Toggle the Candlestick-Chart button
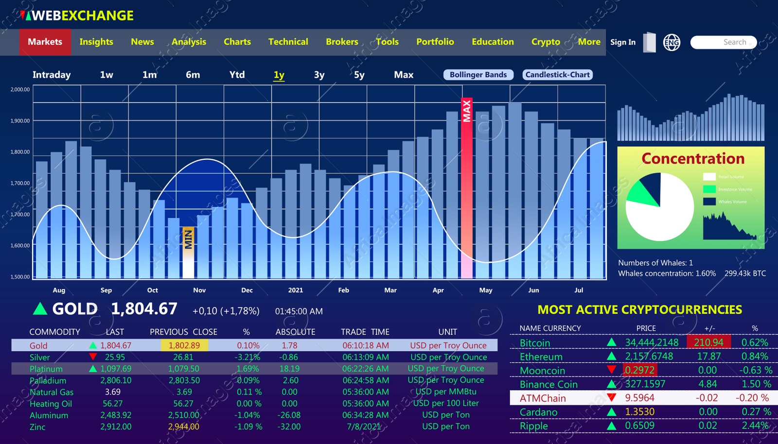The height and width of the screenshot is (444, 778). pyautogui.click(x=558, y=75)
